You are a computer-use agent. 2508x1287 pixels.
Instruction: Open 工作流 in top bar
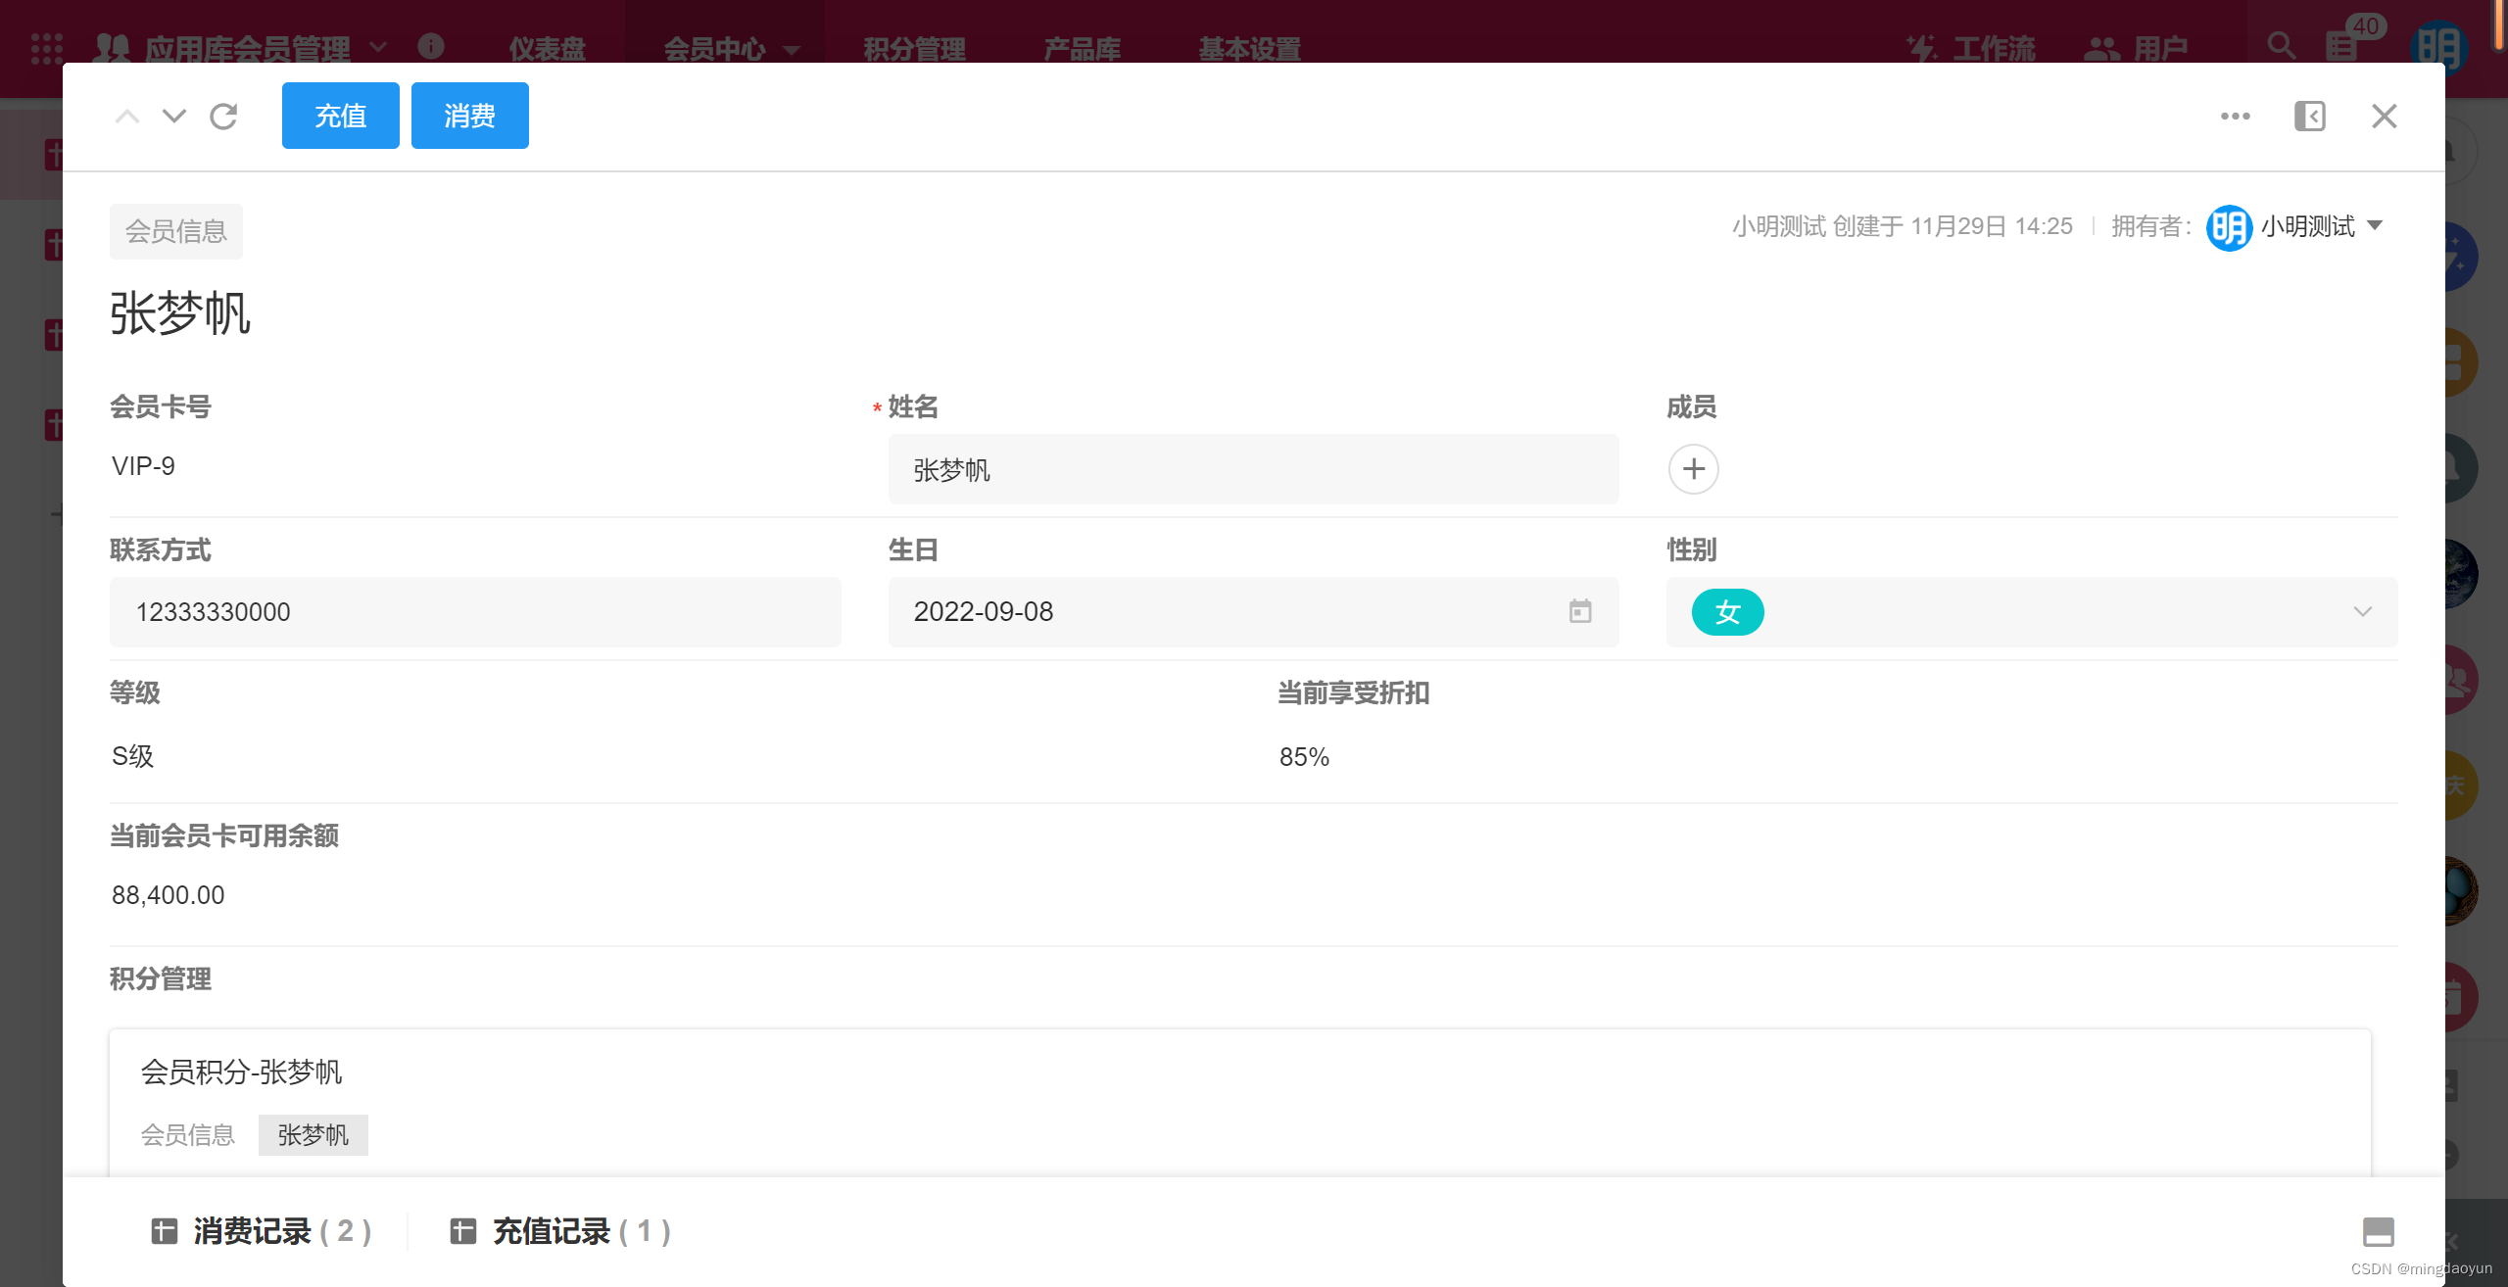[1971, 48]
